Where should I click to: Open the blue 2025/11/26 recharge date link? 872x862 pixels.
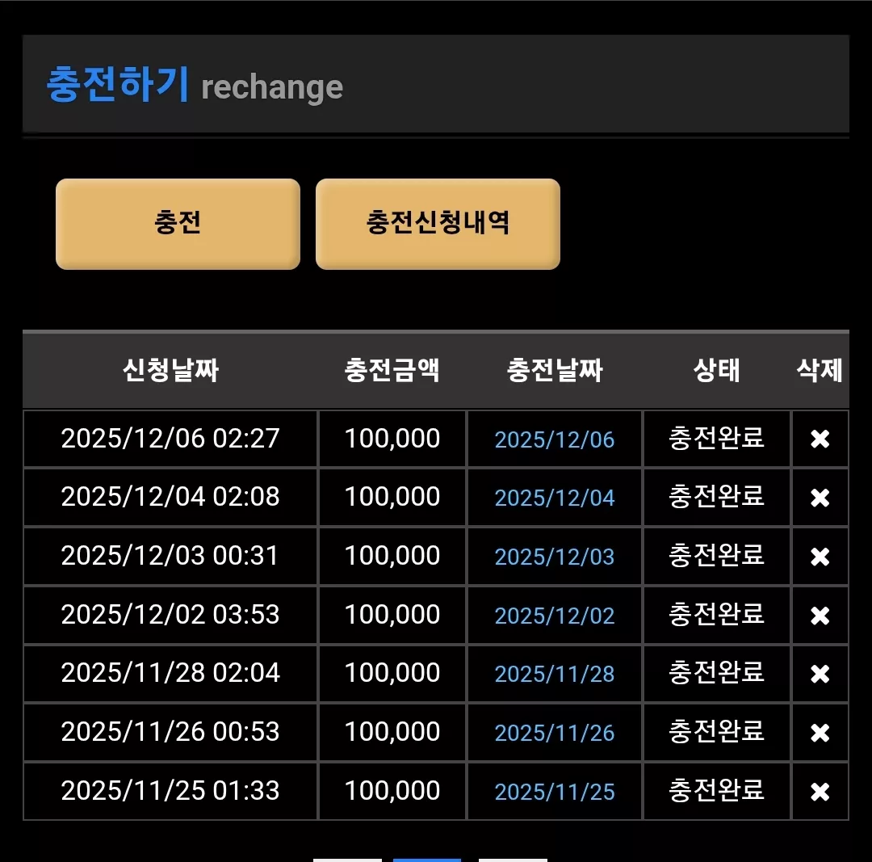(x=555, y=734)
